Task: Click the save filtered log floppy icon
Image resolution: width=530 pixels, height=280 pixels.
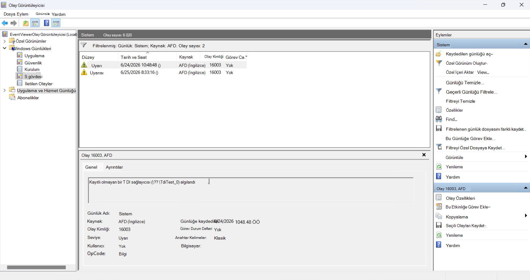Action: [x=439, y=128]
